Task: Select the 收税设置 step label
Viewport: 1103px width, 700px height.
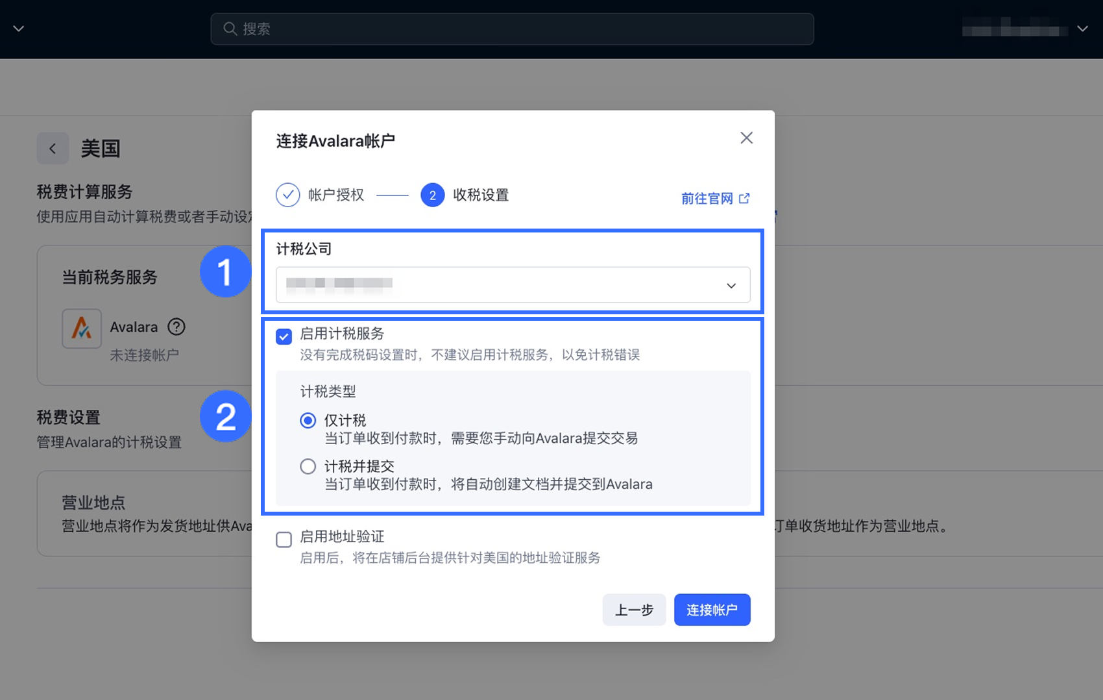Action: pyautogui.click(x=480, y=195)
